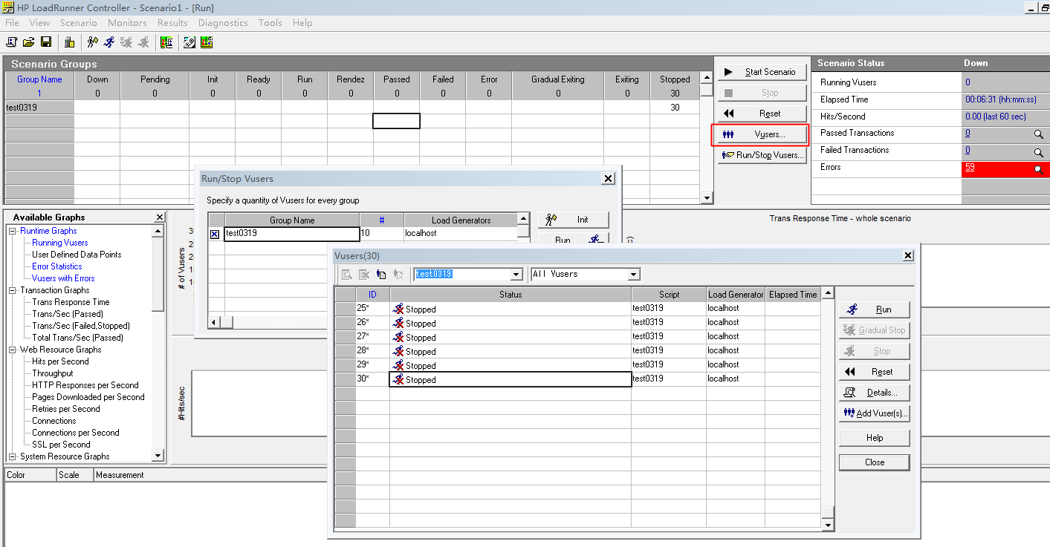Image resolution: width=1050 pixels, height=547 pixels.
Task: Click the Initialize Vusers flag-walker toolbar icon
Action: click(93, 42)
